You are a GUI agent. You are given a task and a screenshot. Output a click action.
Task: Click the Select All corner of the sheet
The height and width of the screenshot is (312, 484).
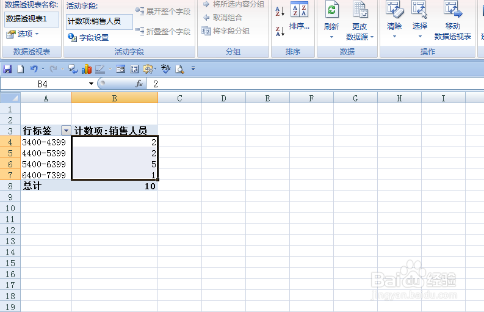click(10, 98)
